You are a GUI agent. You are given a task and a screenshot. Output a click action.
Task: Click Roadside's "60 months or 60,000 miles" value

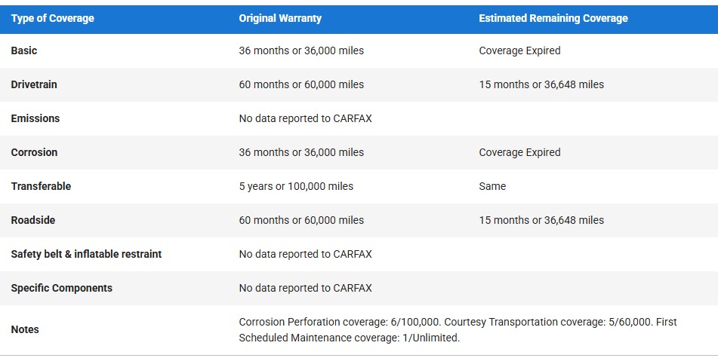tap(301, 220)
